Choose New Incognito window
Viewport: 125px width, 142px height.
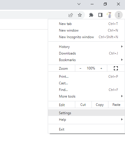[x=86, y=37]
